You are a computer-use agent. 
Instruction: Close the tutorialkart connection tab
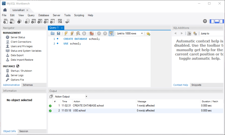(x=27, y=10)
